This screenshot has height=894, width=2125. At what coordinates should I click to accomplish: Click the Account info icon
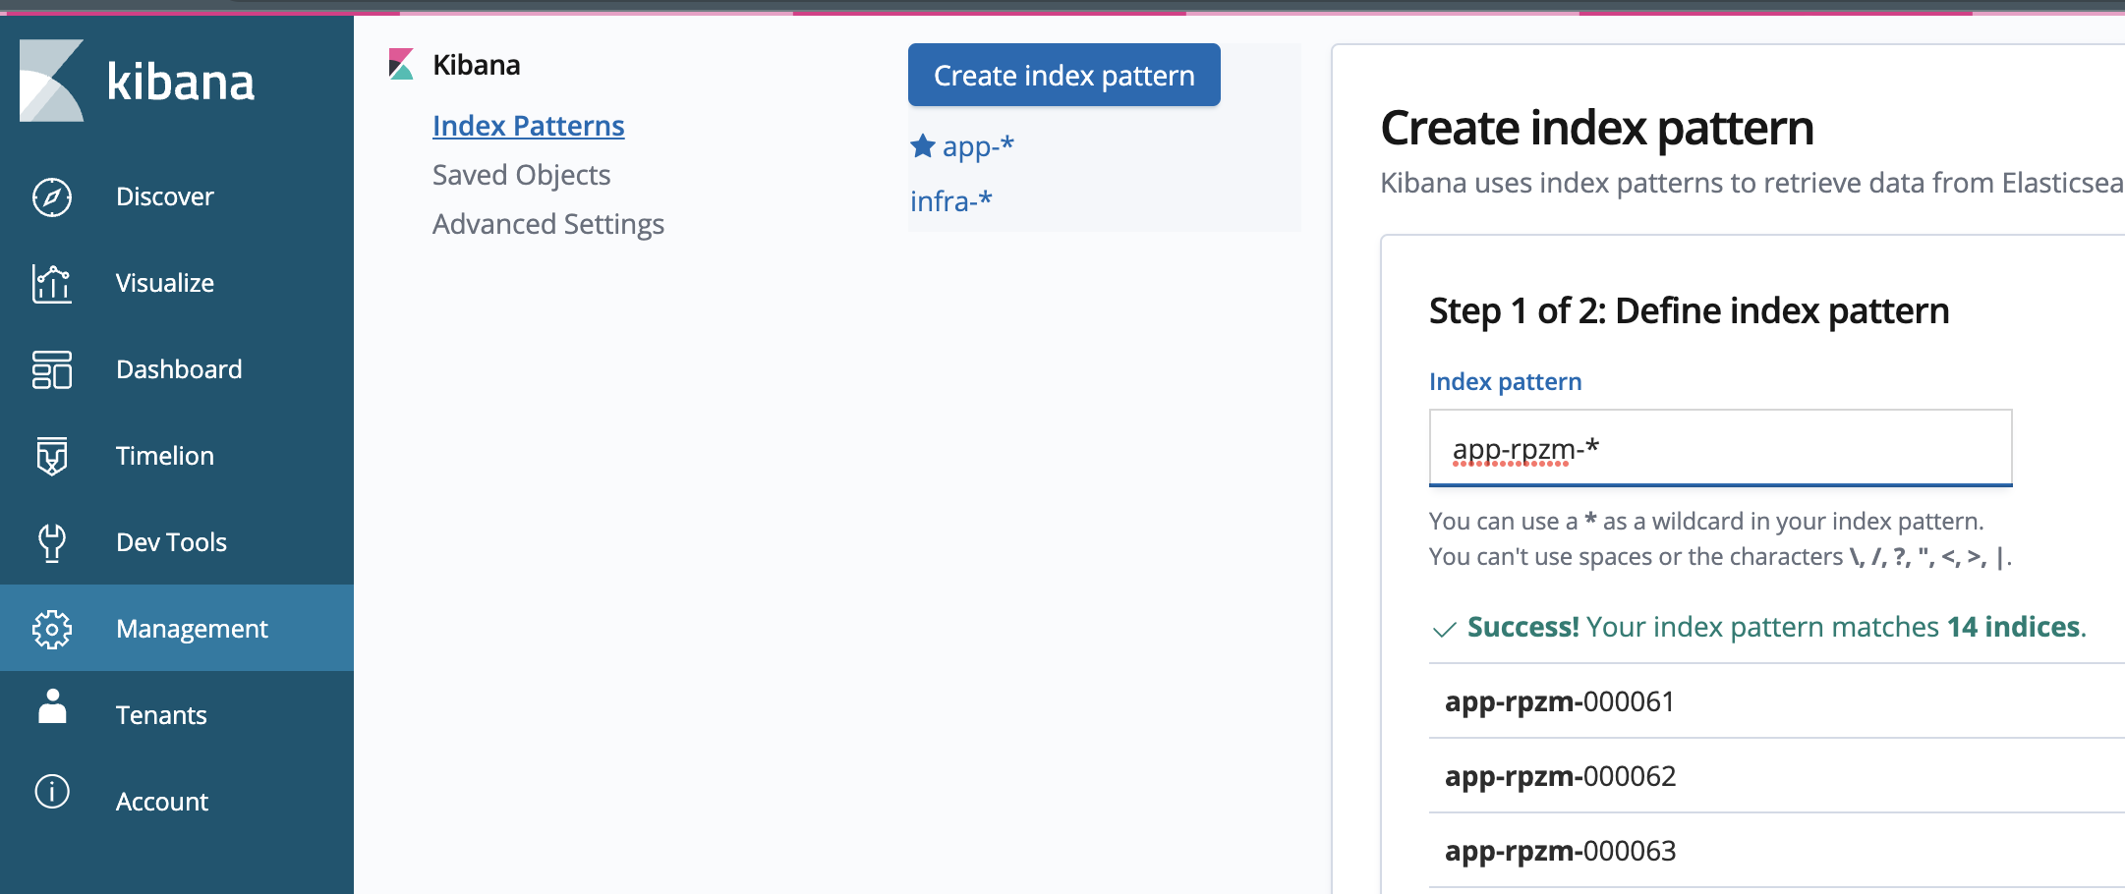52,791
